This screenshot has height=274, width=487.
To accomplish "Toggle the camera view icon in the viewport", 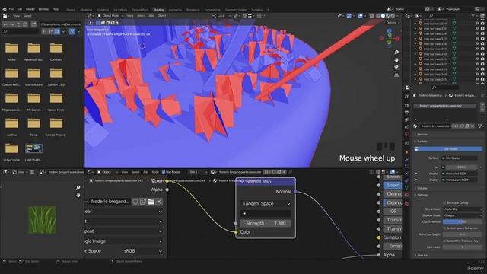I will click(x=396, y=68).
